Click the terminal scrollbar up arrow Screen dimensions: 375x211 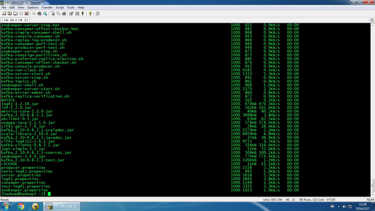tap(373, 25)
